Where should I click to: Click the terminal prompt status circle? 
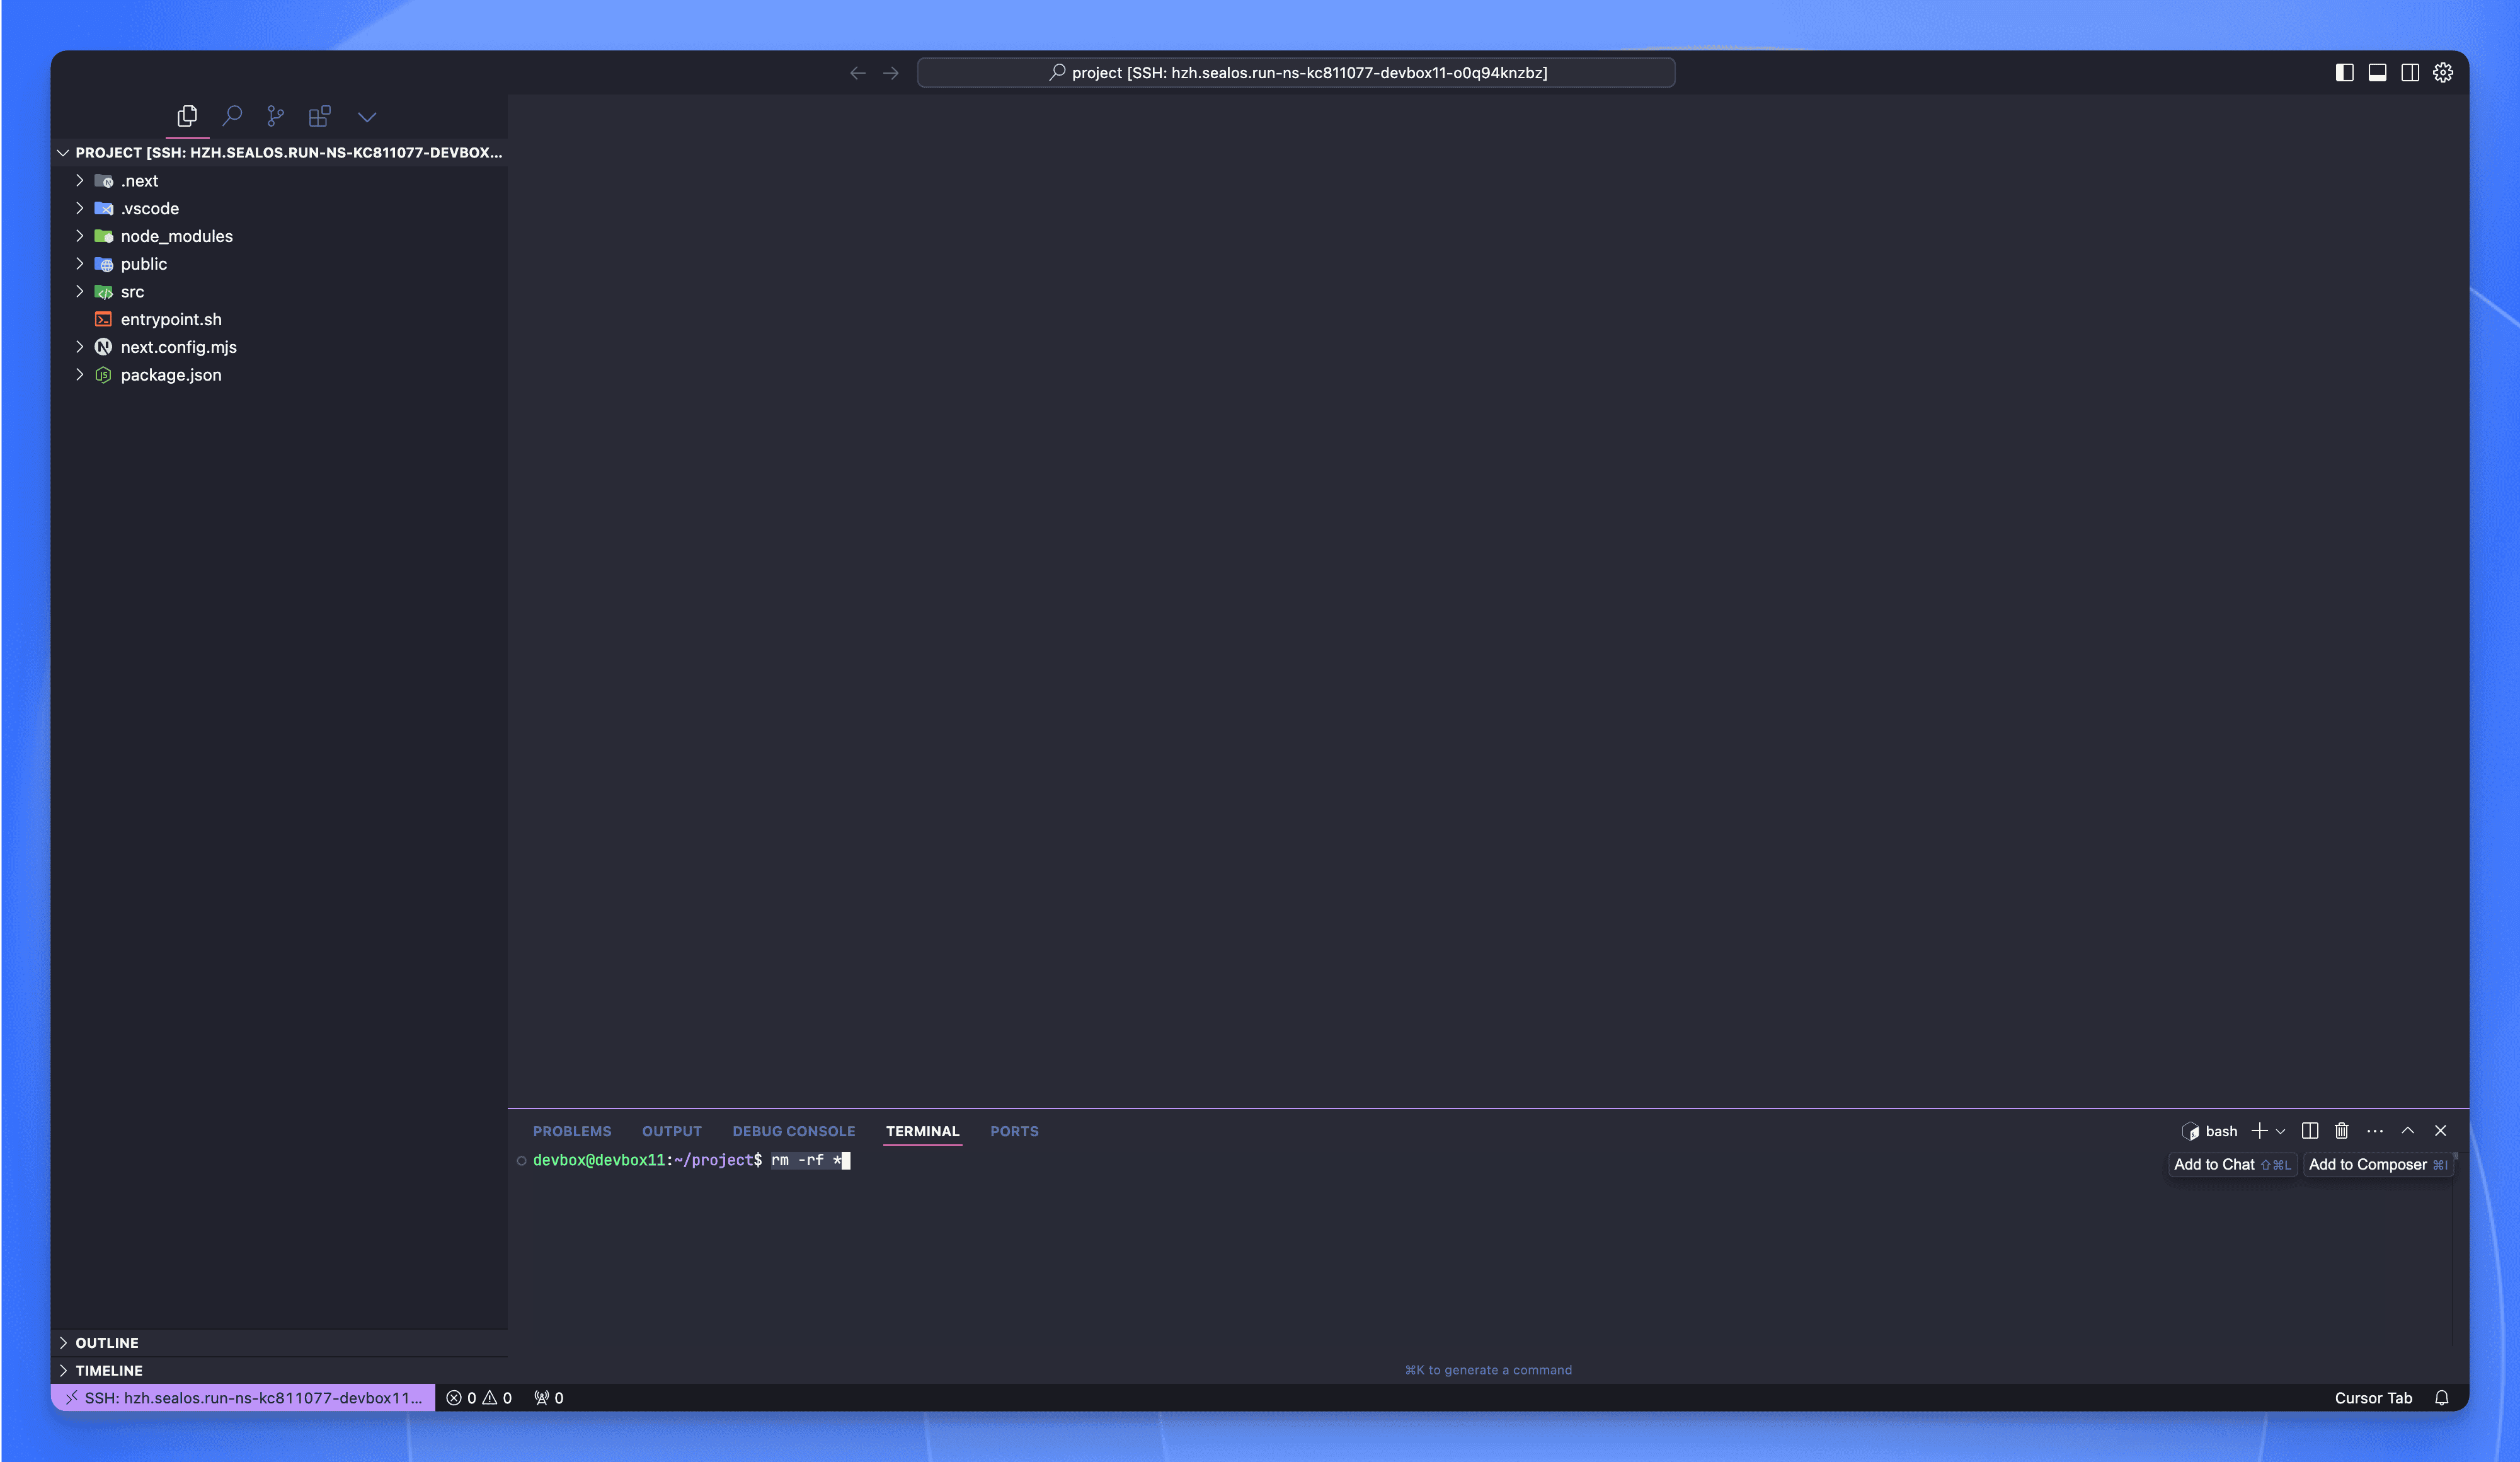coord(521,1161)
